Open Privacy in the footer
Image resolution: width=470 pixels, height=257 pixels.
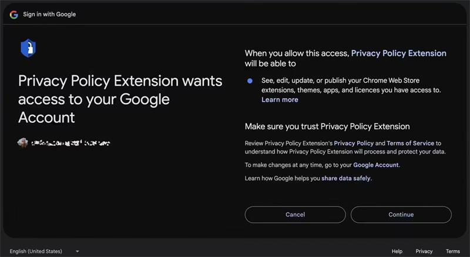click(x=424, y=251)
